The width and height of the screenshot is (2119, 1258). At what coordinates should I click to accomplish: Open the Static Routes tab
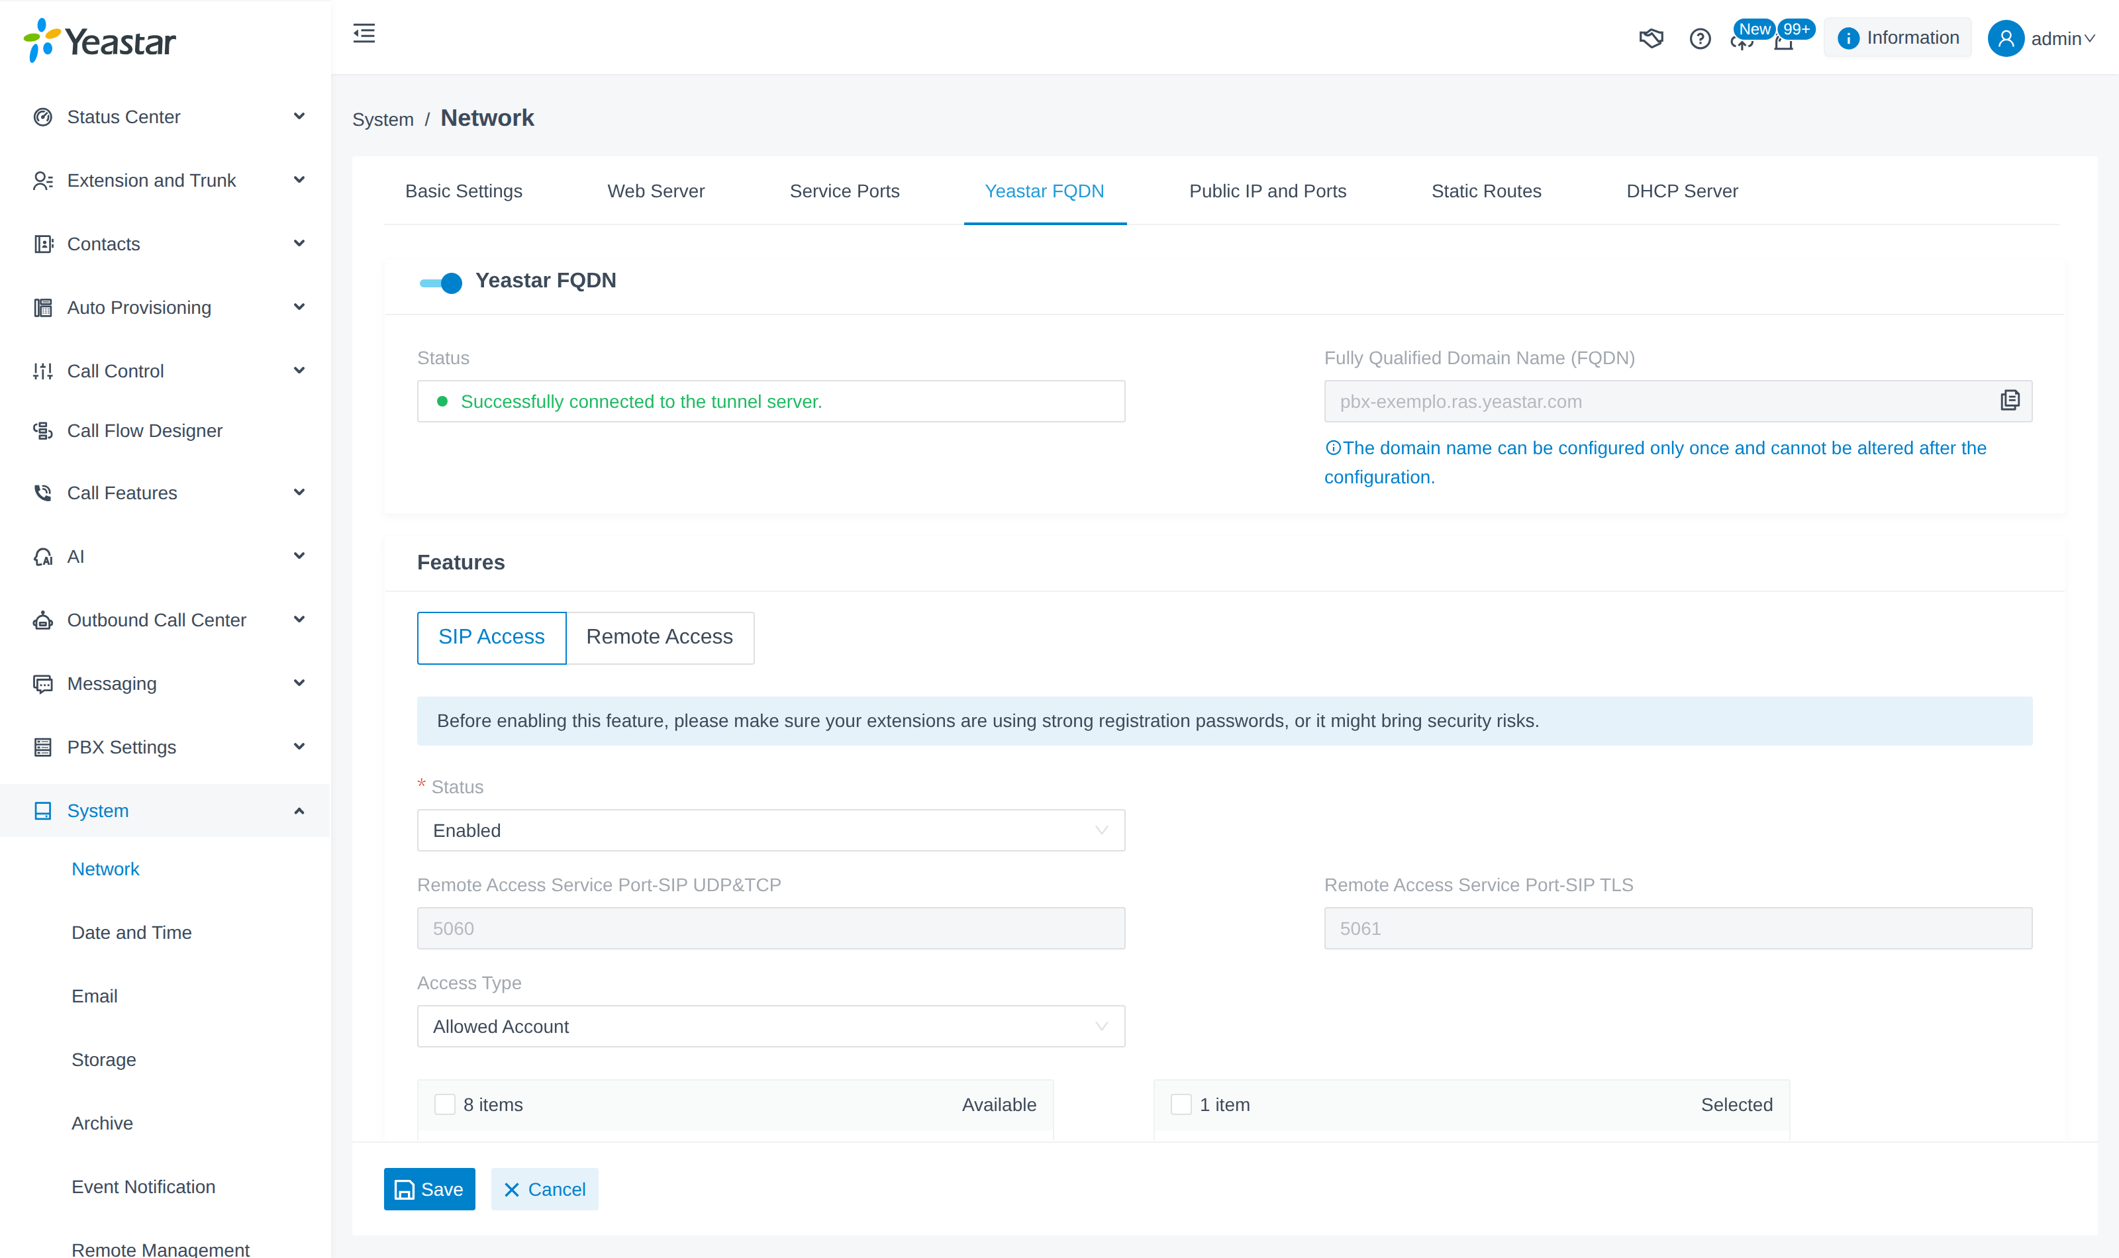point(1486,191)
